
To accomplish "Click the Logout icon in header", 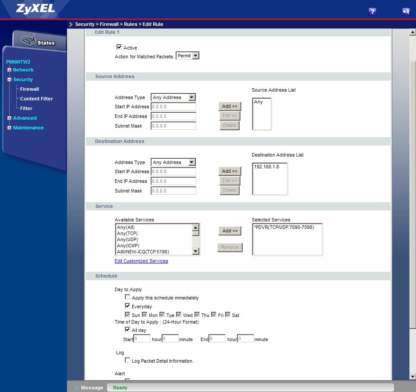I will [x=405, y=11].
